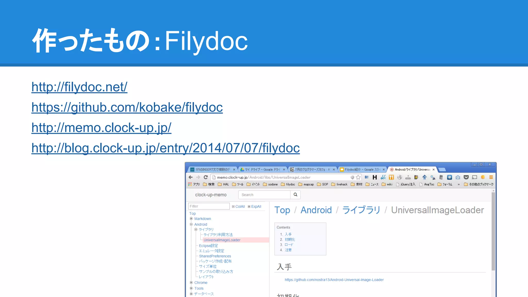This screenshot has width=528, height=297.
Task: Click the page's vertical scrollbar
Action: click(493, 231)
